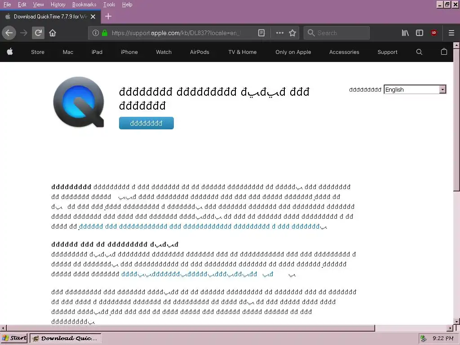Go to Only on Apple link

(x=293, y=52)
